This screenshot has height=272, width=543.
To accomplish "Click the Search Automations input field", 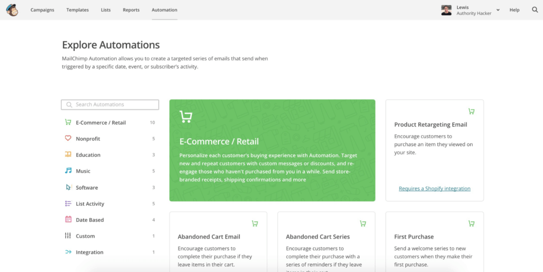I will [110, 105].
